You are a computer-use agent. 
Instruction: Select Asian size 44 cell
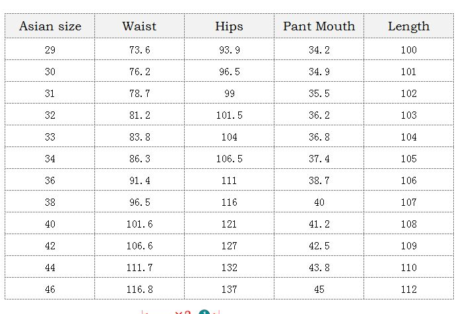(x=50, y=268)
